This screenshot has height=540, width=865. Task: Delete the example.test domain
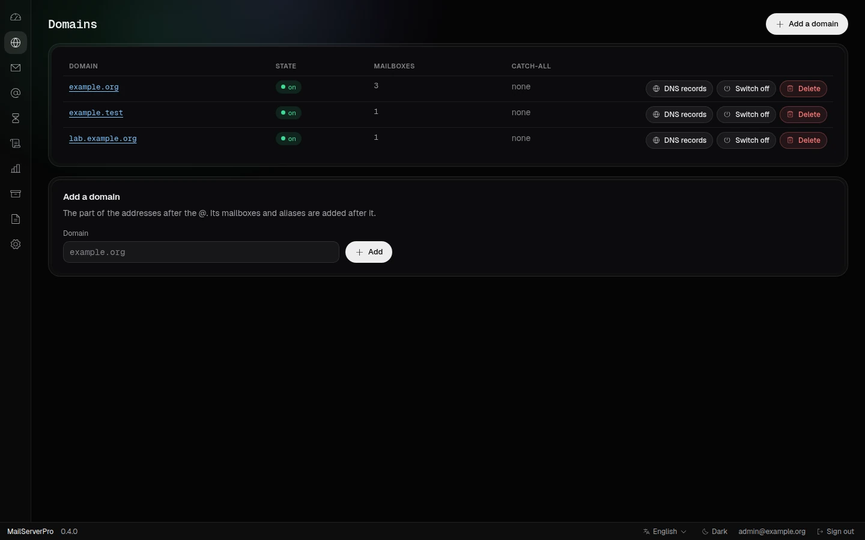point(803,115)
